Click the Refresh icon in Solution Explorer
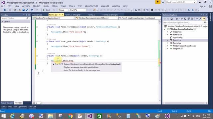Image resolution: width=213 pixels, height=119 pixels. (185, 19)
